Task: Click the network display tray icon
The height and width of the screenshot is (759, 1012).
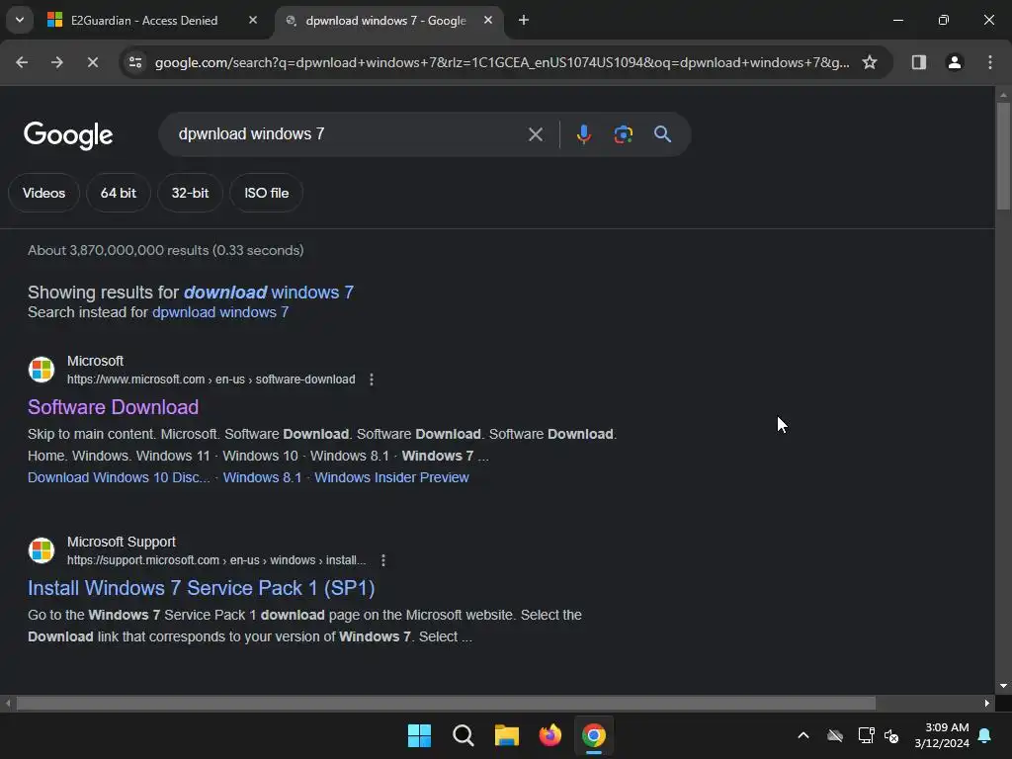Action: coord(866,735)
